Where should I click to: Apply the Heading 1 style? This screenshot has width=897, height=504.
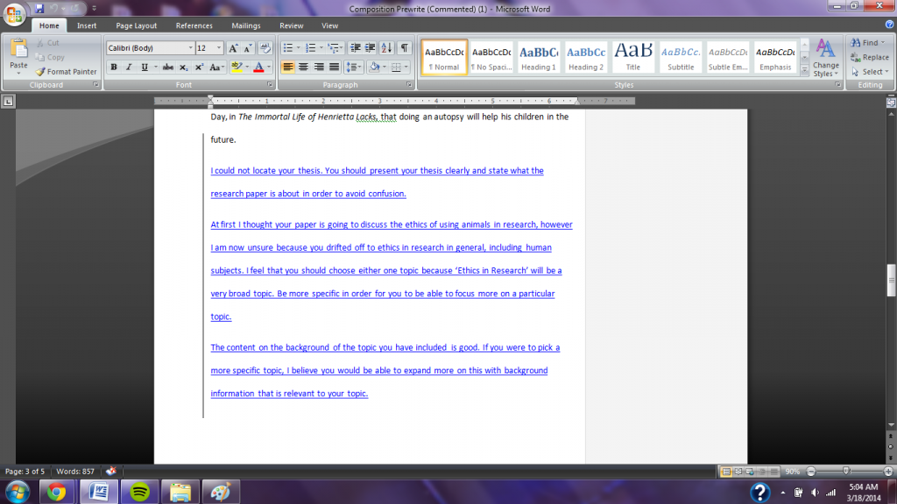539,57
